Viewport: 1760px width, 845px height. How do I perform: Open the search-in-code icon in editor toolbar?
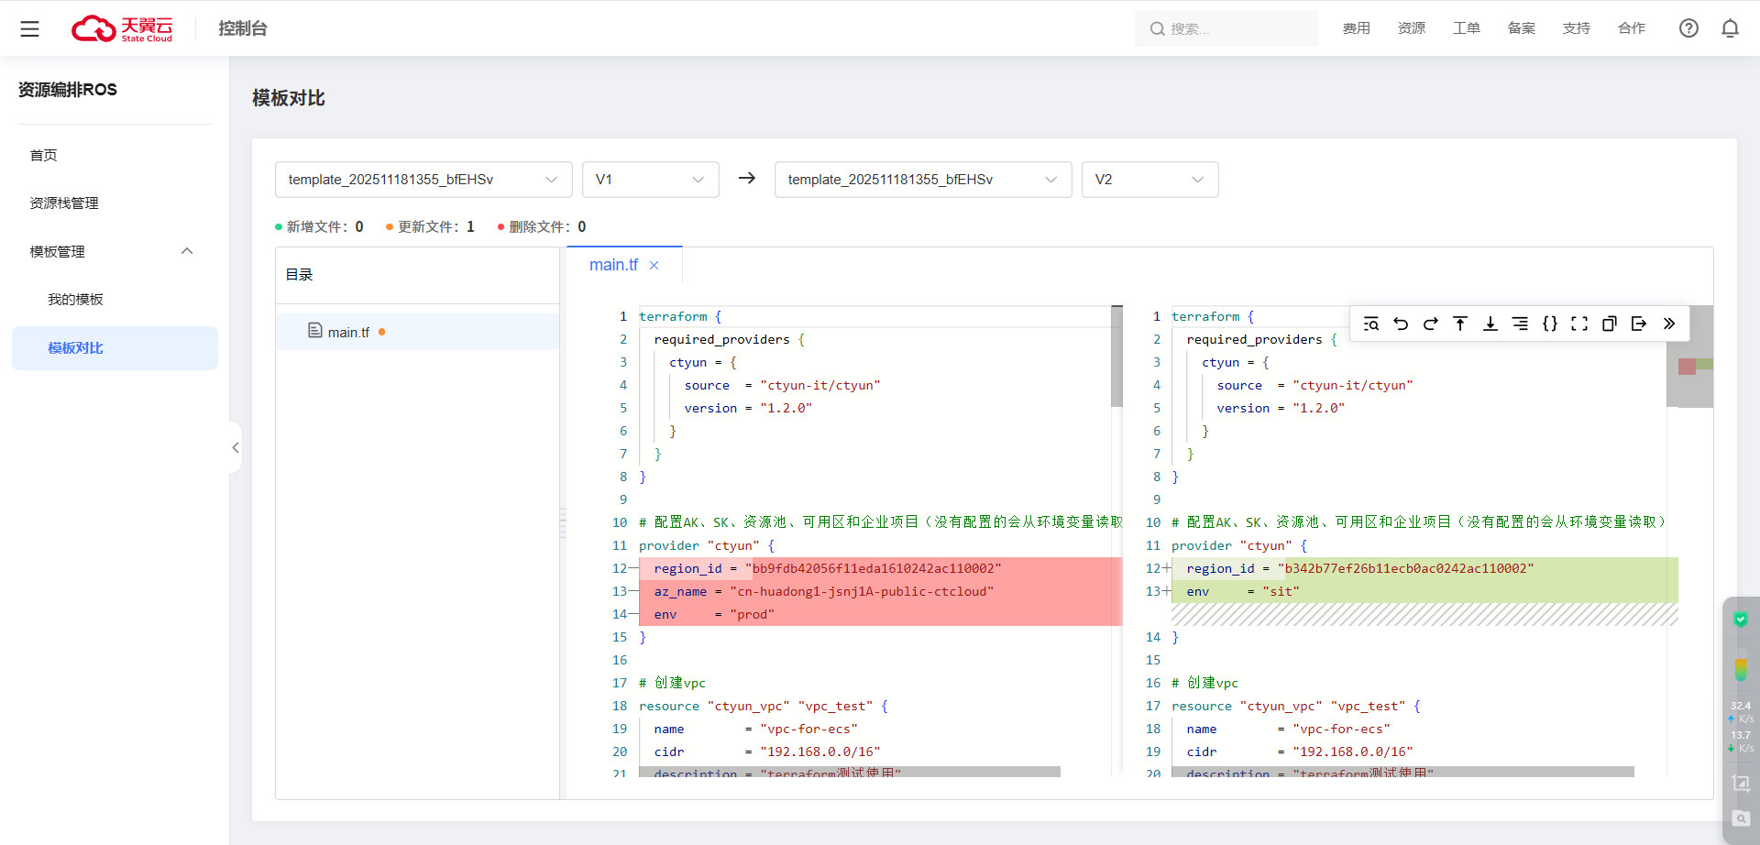click(1371, 324)
